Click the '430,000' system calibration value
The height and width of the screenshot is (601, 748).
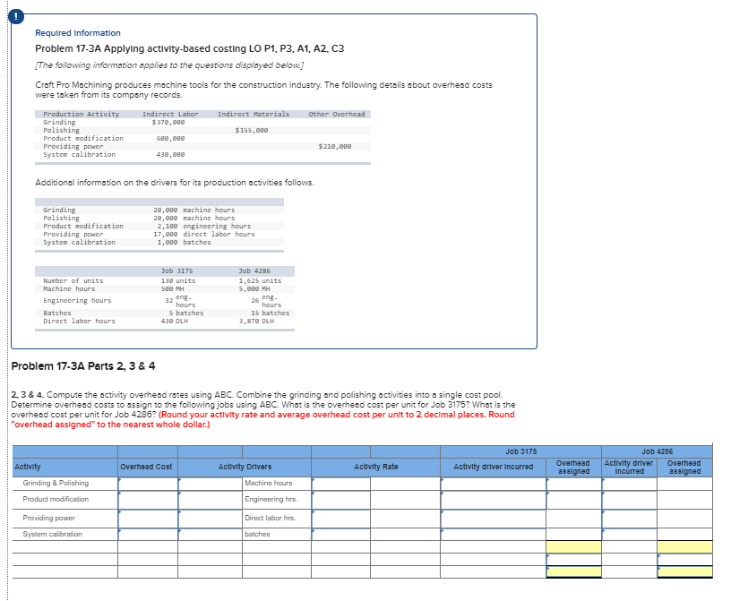[x=170, y=155]
